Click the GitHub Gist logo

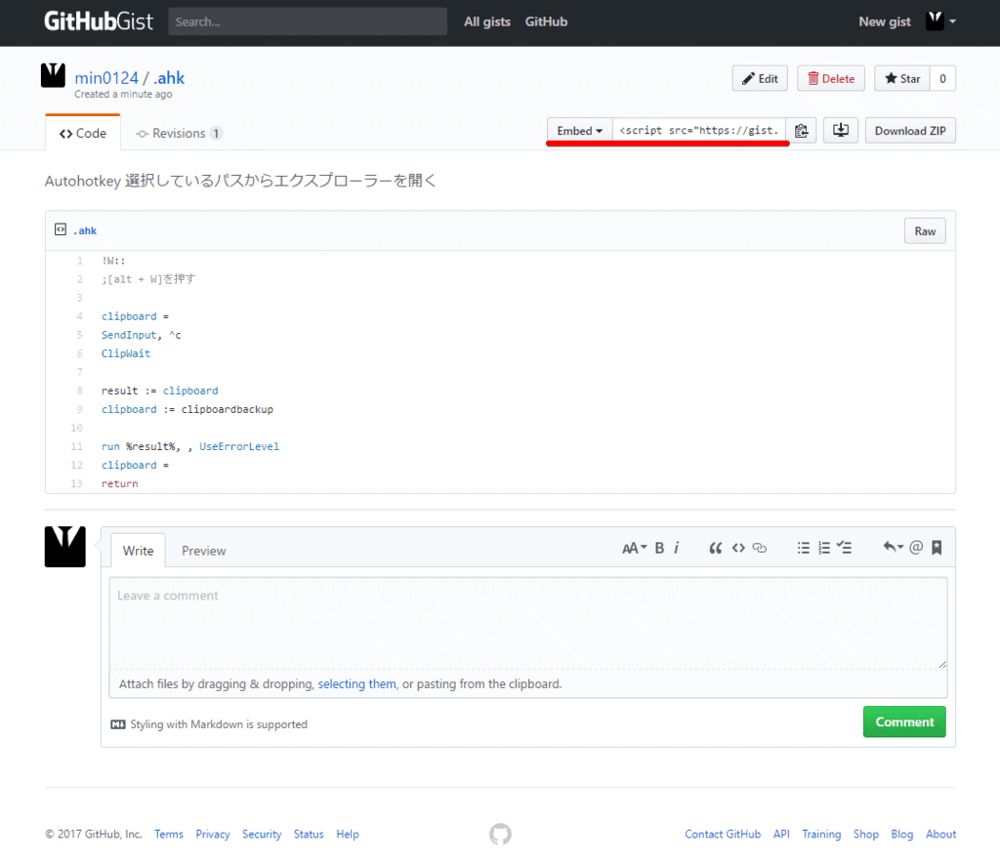(99, 21)
